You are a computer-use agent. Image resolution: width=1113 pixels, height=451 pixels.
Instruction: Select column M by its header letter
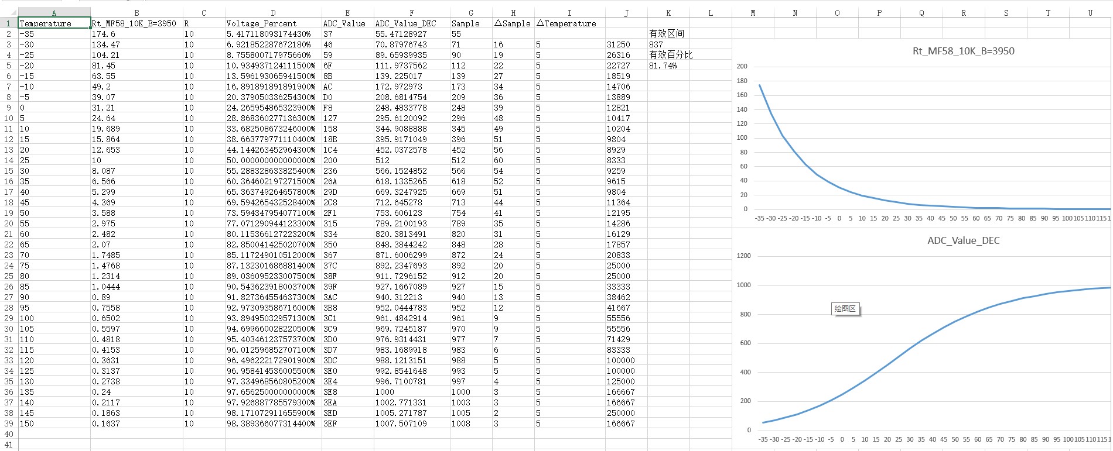click(x=753, y=13)
